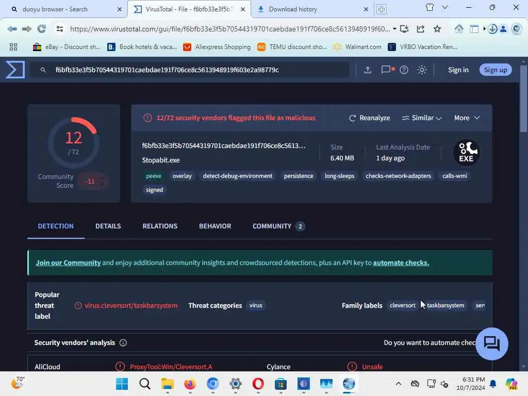Click the info icon next to Security vendors' analysis
Screen dimensions: 528x396
123,343
